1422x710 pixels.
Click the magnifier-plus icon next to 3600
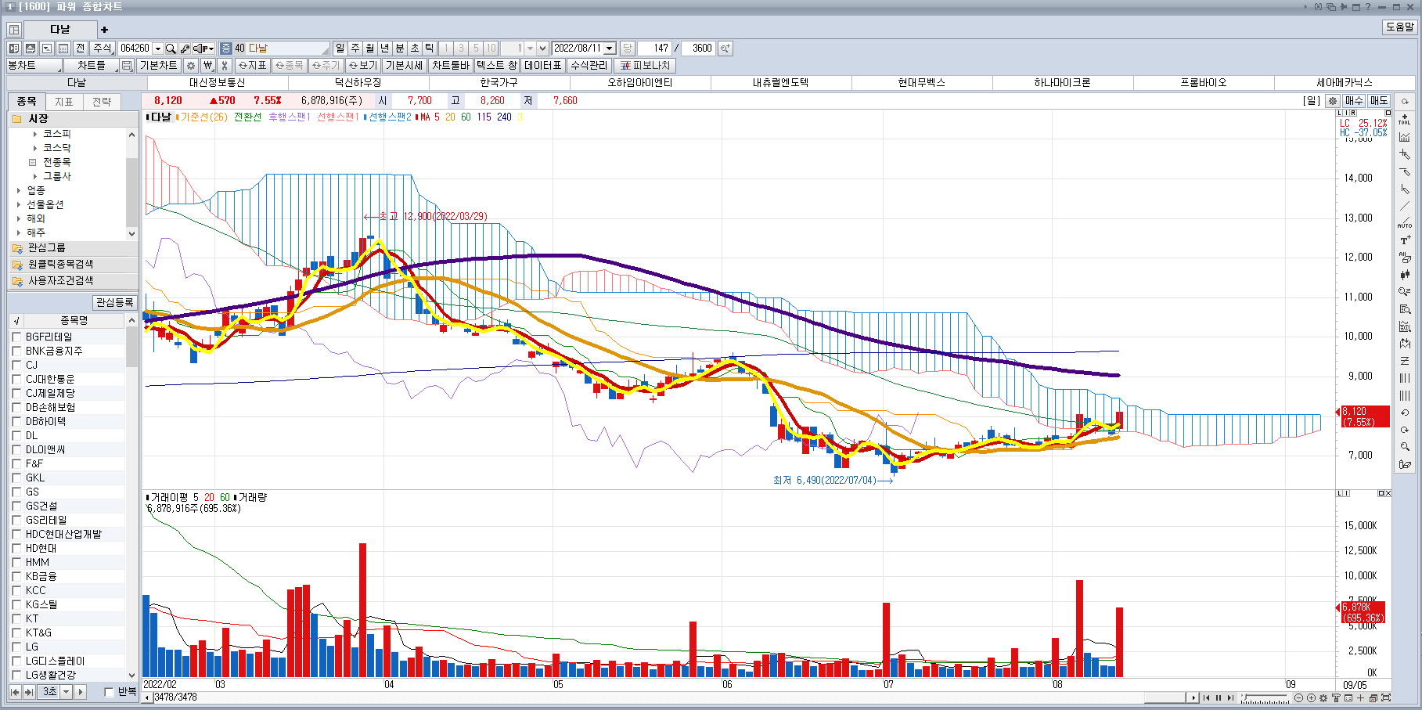(x=725, y=49)
